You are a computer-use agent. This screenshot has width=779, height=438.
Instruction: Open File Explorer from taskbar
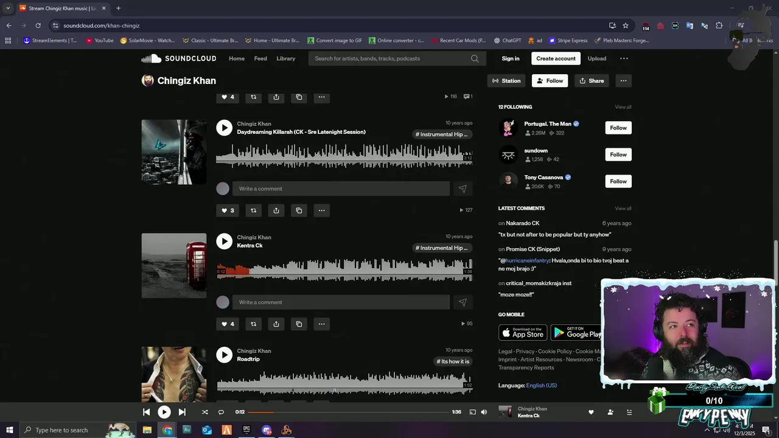click(147, 430)
